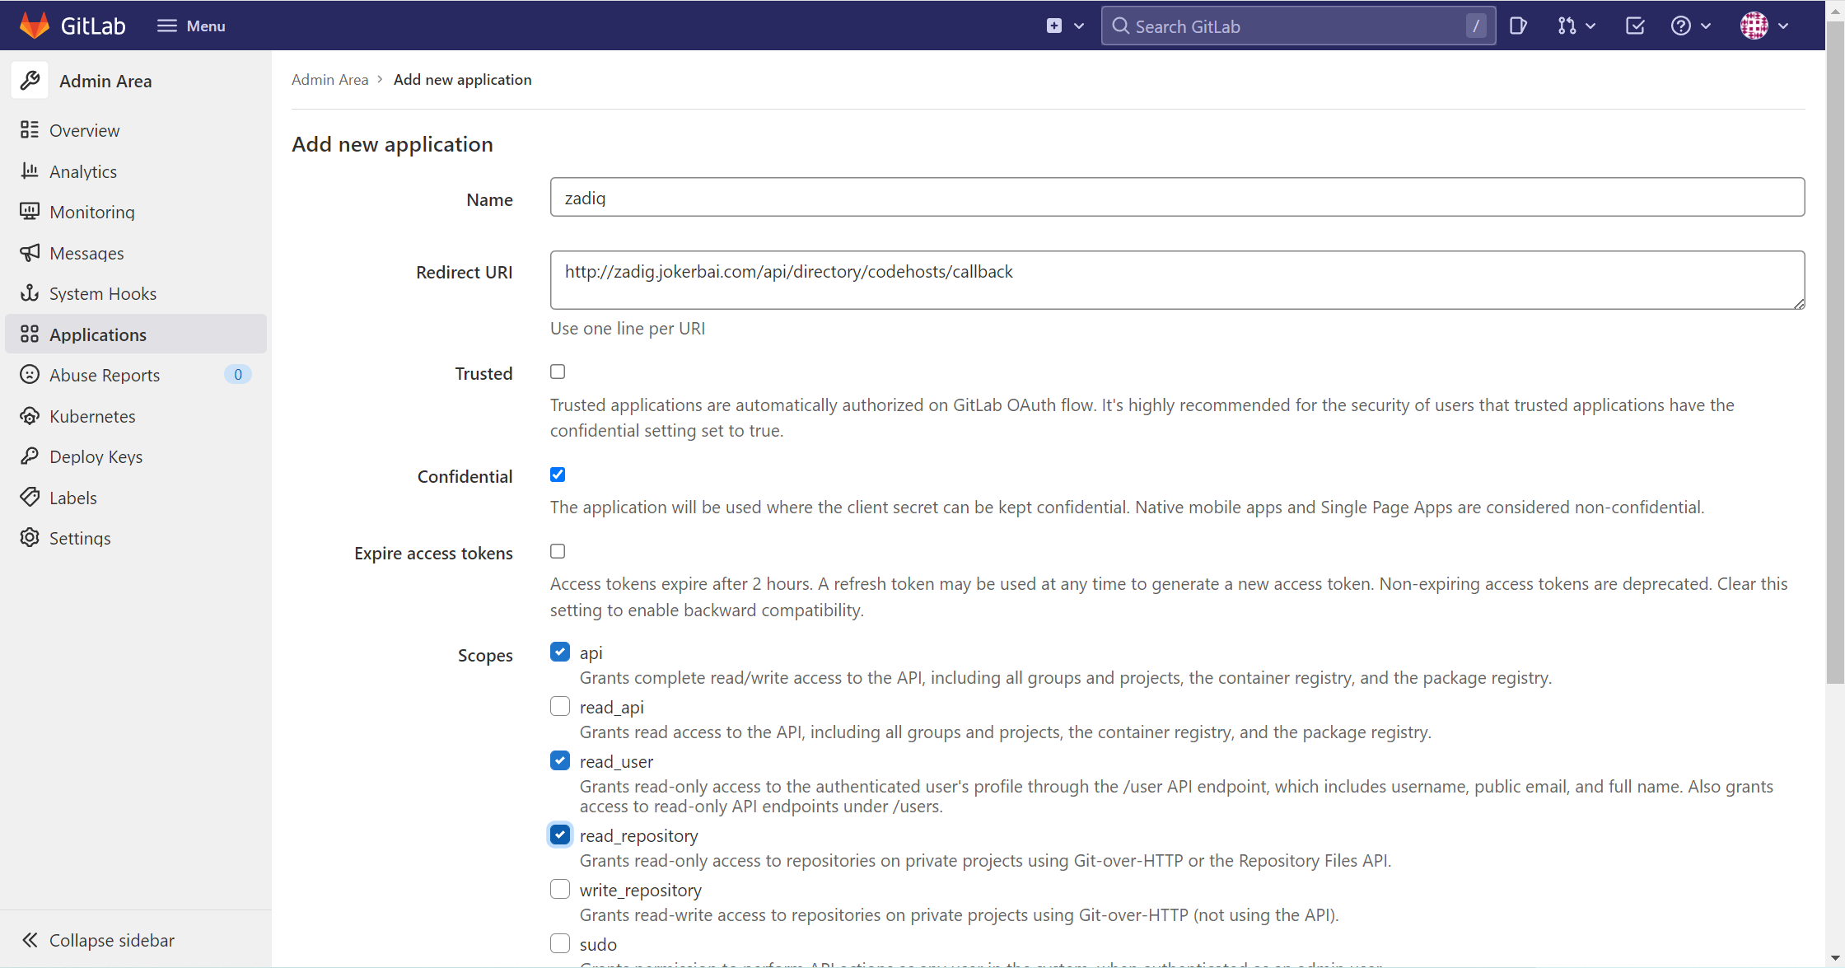The height and width of the screenshot is (968, 1845).
Task: Click the Applications grid icon
Action: 30,334
